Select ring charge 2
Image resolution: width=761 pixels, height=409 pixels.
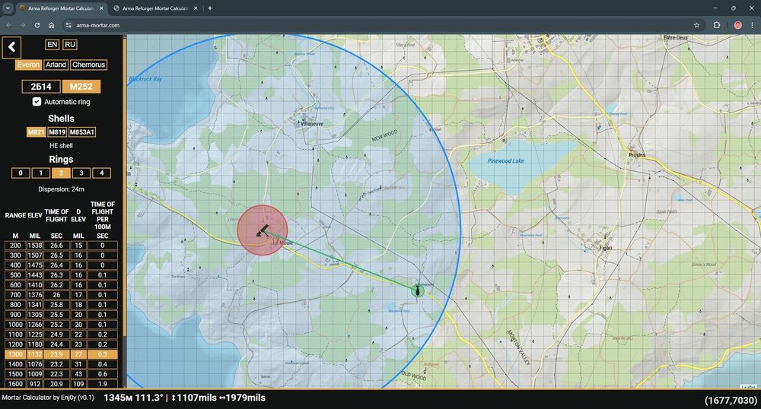(61, 173)
